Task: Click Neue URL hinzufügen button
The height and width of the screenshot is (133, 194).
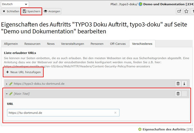Action: 23,72
